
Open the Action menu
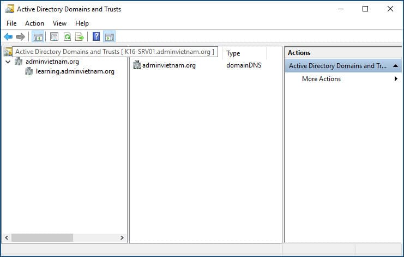(x=34, y=23)
